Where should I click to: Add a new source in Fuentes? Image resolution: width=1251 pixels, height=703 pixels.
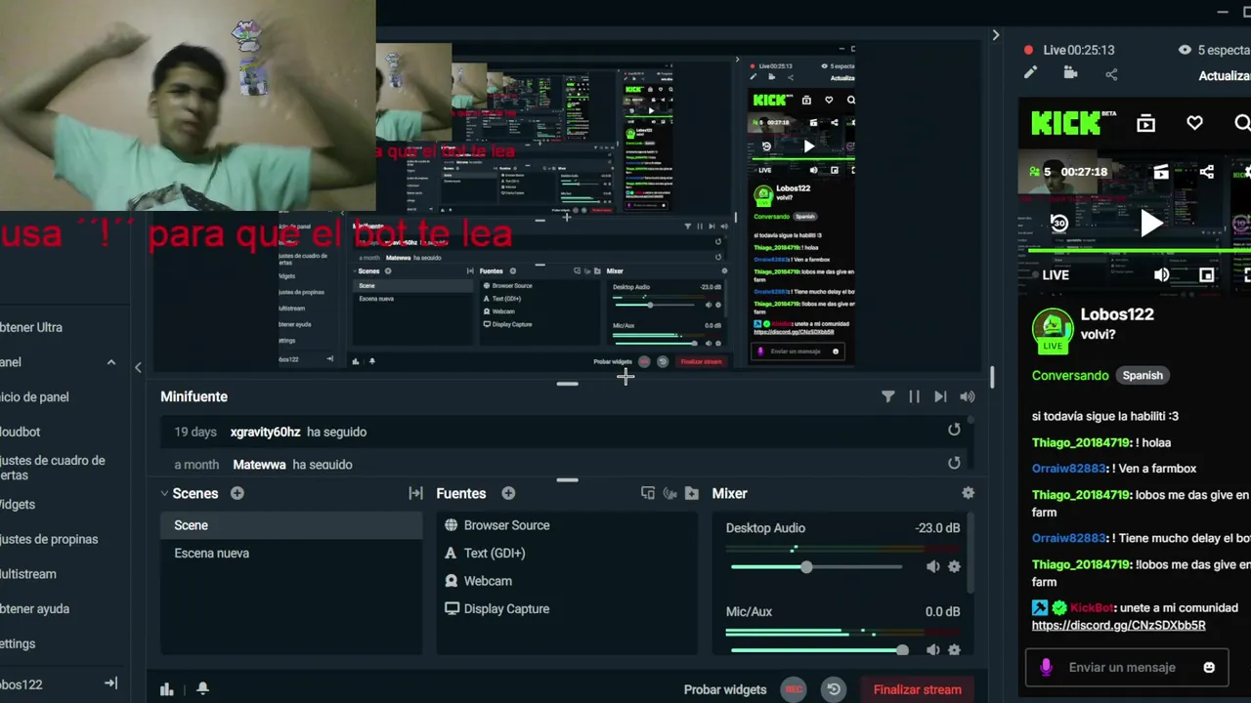(508, 493)
